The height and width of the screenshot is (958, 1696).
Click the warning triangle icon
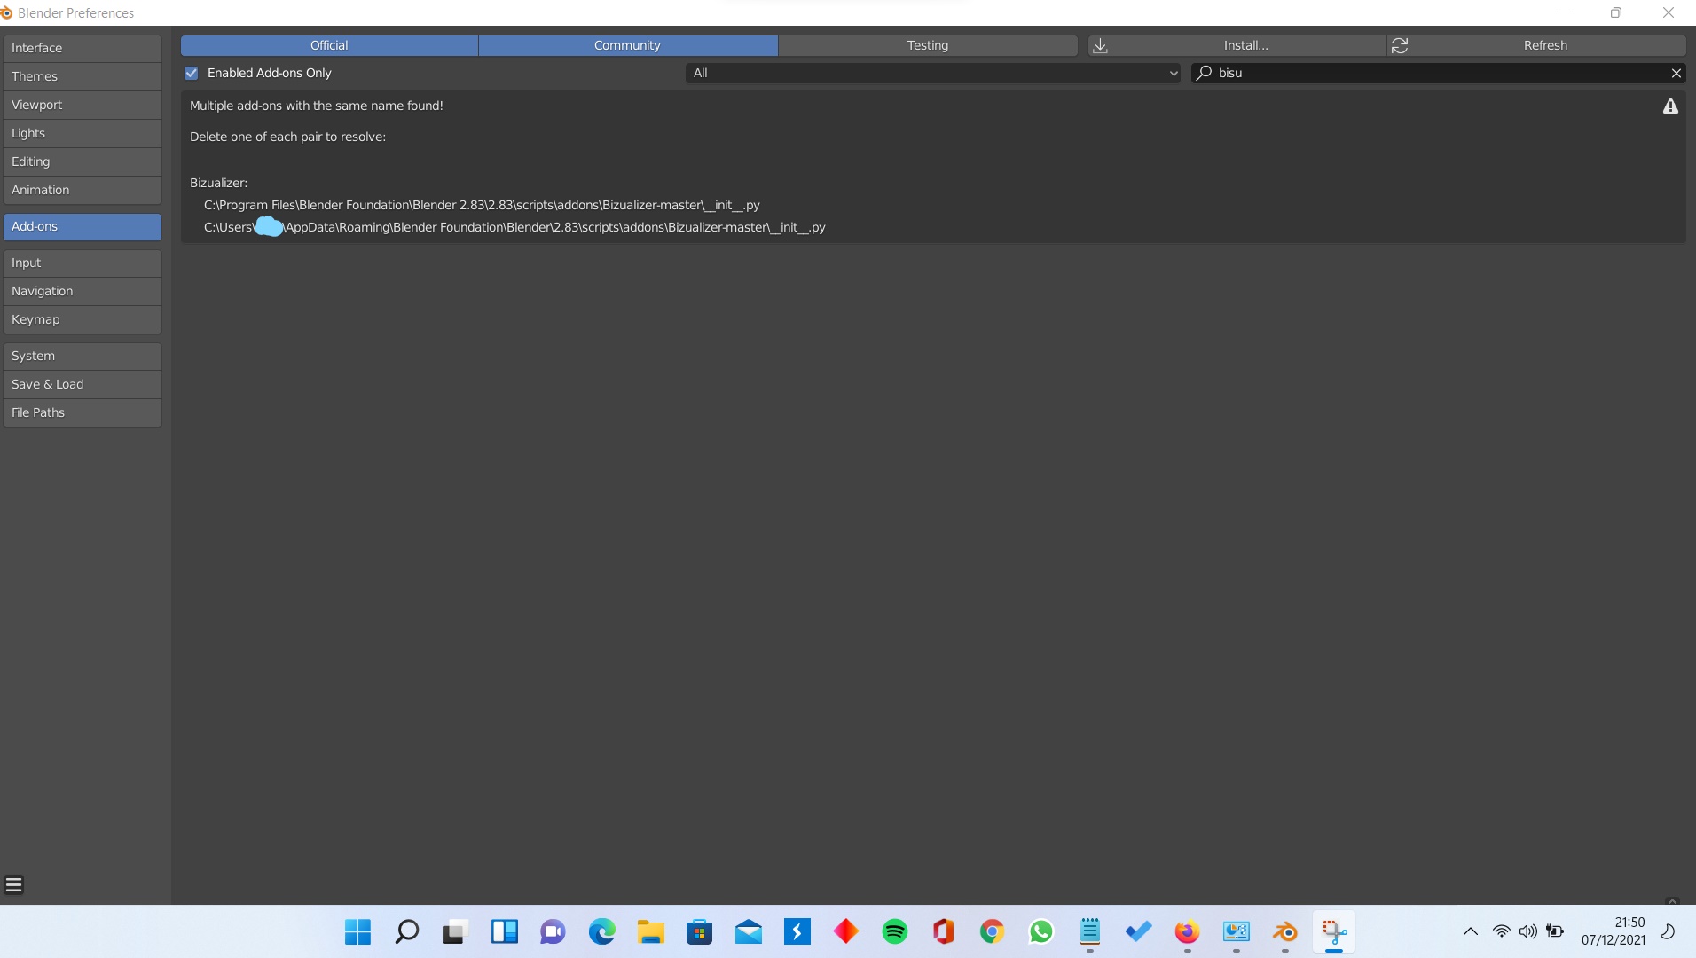pyautogui.click(x=1670, y=106)
